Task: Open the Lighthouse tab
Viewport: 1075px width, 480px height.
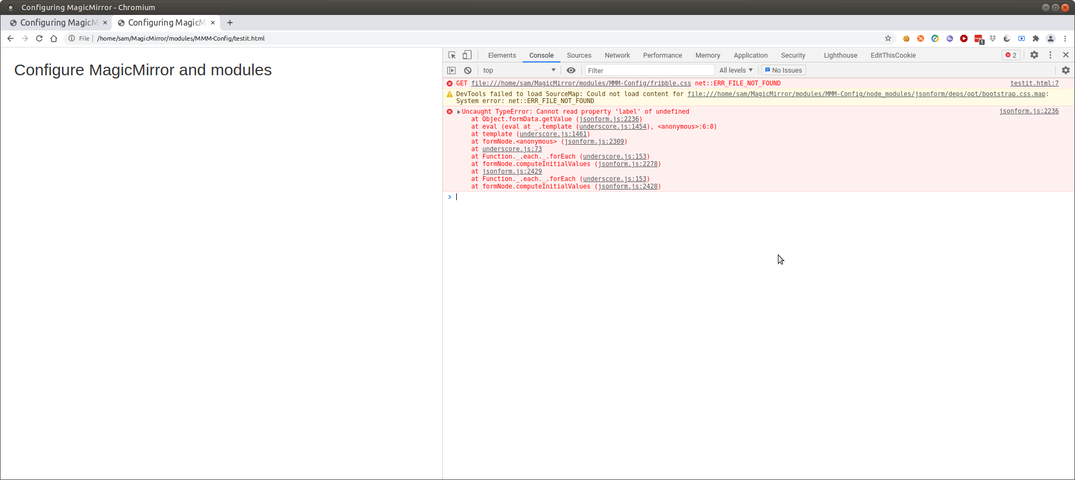Action: point(840,56)
